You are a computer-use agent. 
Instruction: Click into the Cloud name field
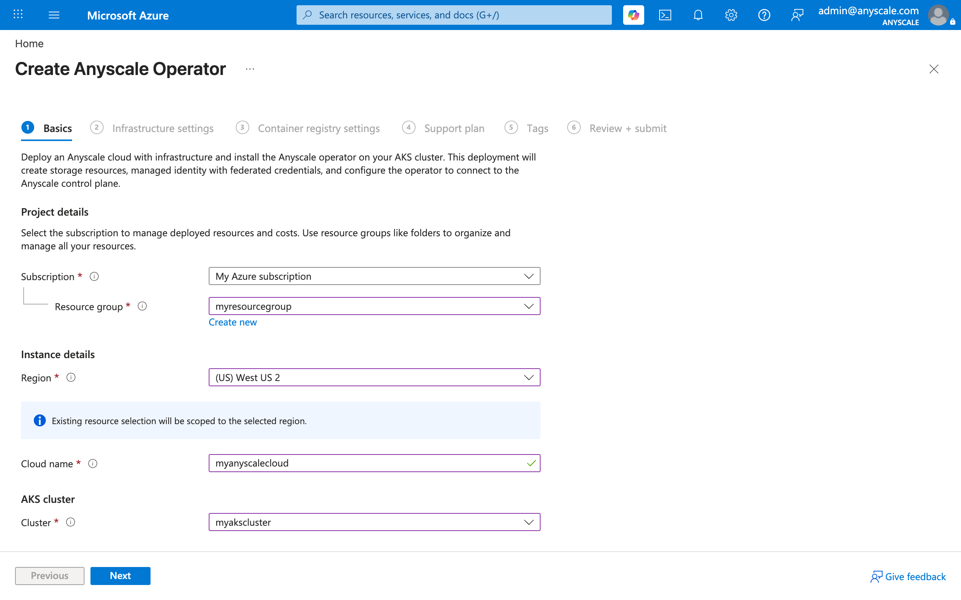375,463
